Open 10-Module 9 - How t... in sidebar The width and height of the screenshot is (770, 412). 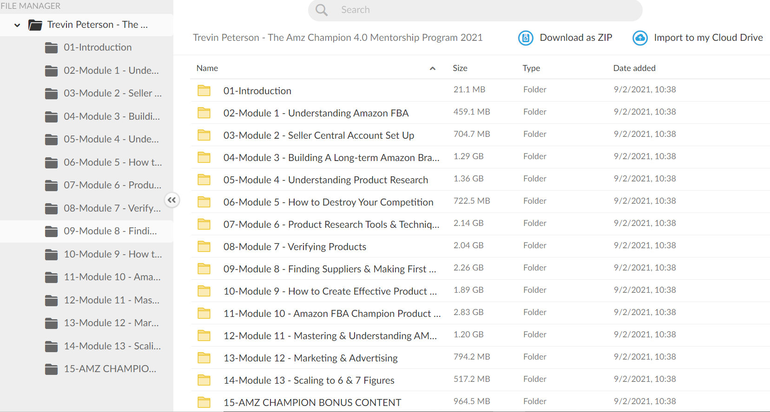(x=113, y=254)
